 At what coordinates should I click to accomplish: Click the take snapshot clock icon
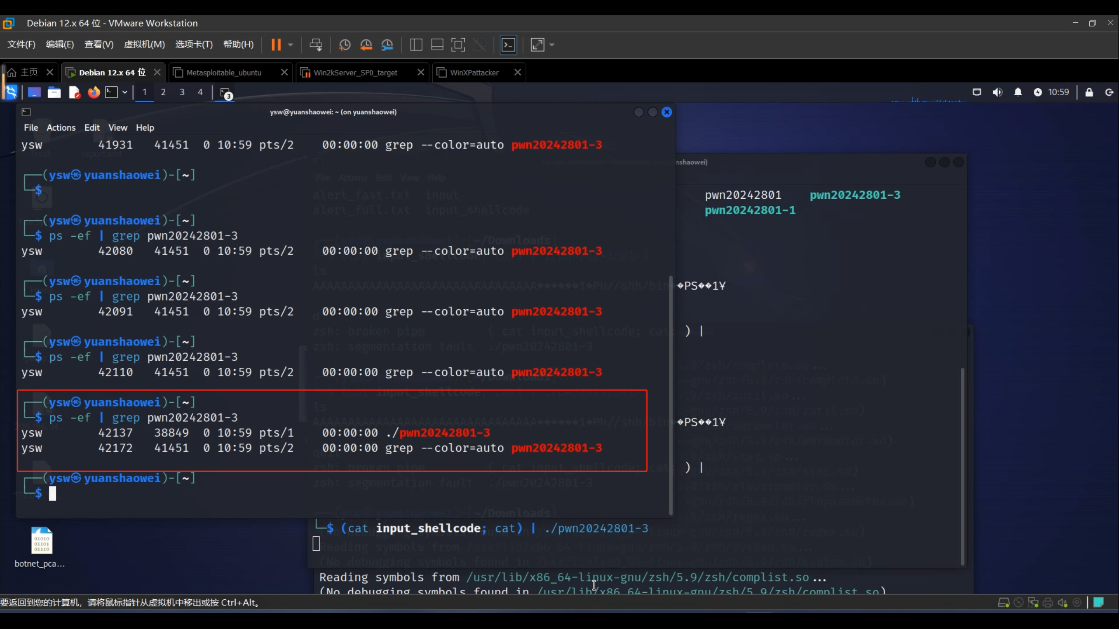point(344,45)
